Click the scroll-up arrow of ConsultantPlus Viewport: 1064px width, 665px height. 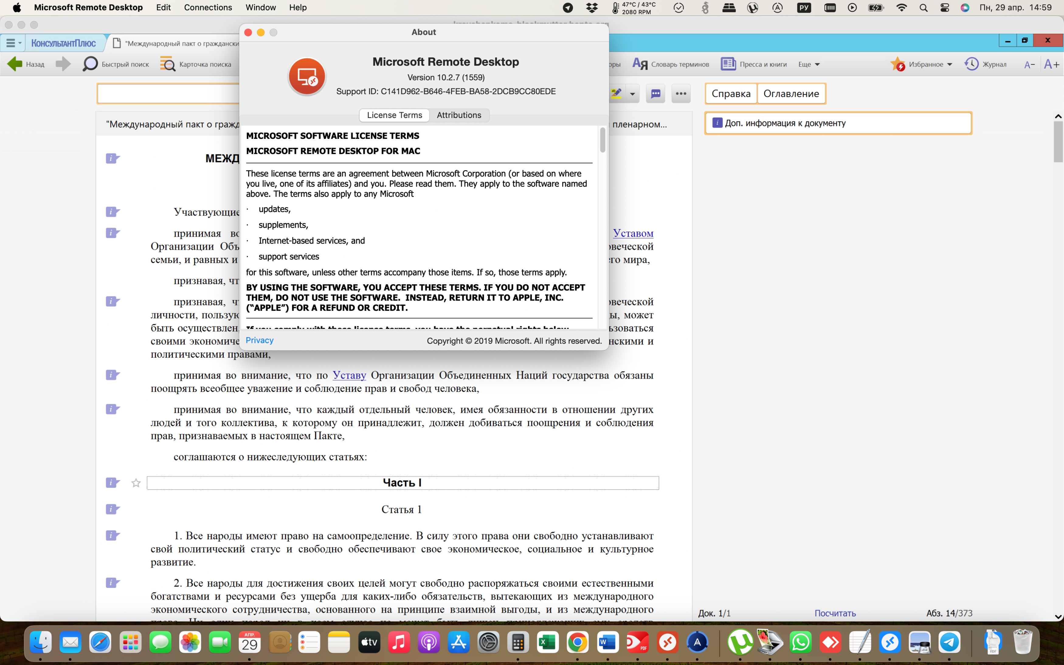point(1058,116)
